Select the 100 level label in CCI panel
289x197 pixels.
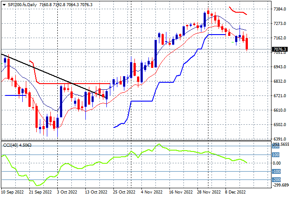coord(276,155)
